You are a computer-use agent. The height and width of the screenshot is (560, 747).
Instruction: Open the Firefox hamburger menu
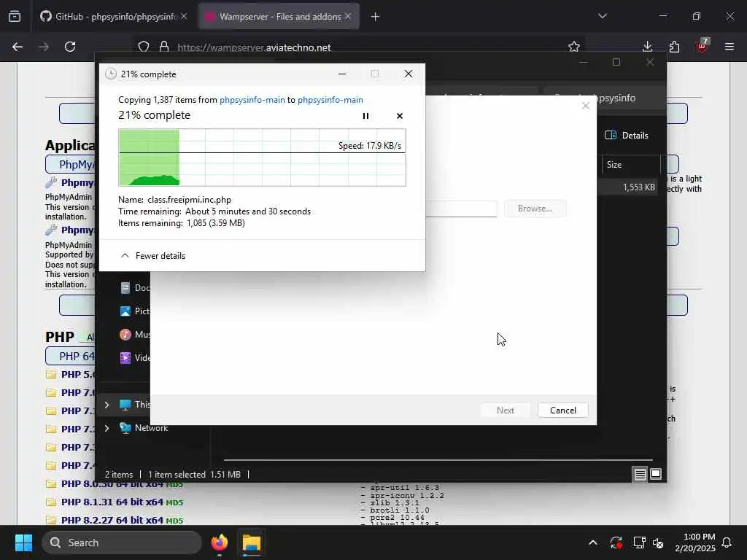tap(729, 47)
